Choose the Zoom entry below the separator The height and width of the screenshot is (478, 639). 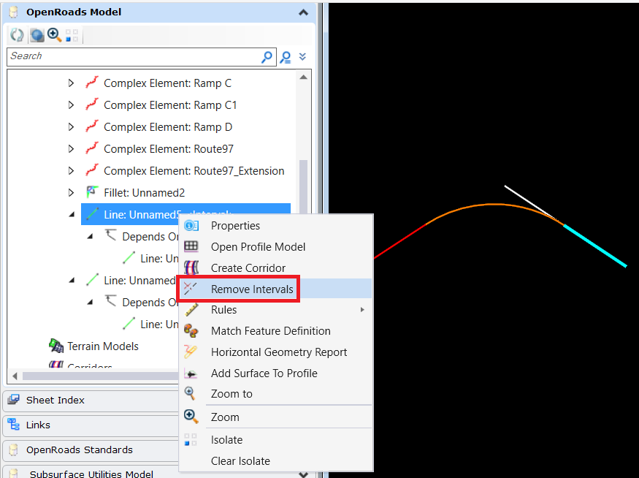[225, 417]
